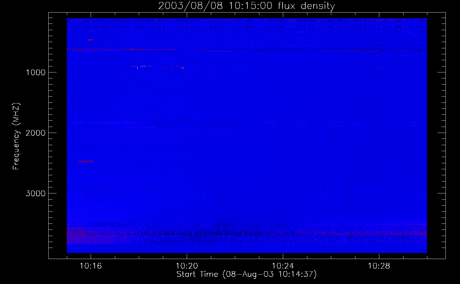
Task: Click the 3000 frequency tick label
Action: [x=36, y=193]
